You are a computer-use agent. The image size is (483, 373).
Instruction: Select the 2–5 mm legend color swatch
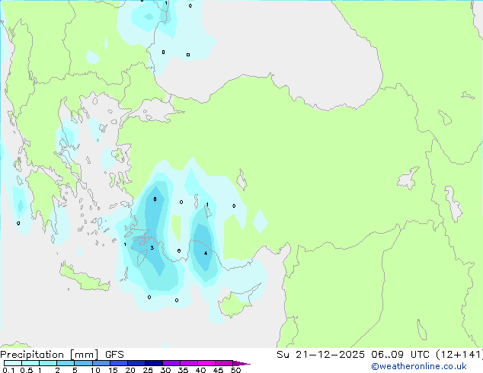click(66, 363)
